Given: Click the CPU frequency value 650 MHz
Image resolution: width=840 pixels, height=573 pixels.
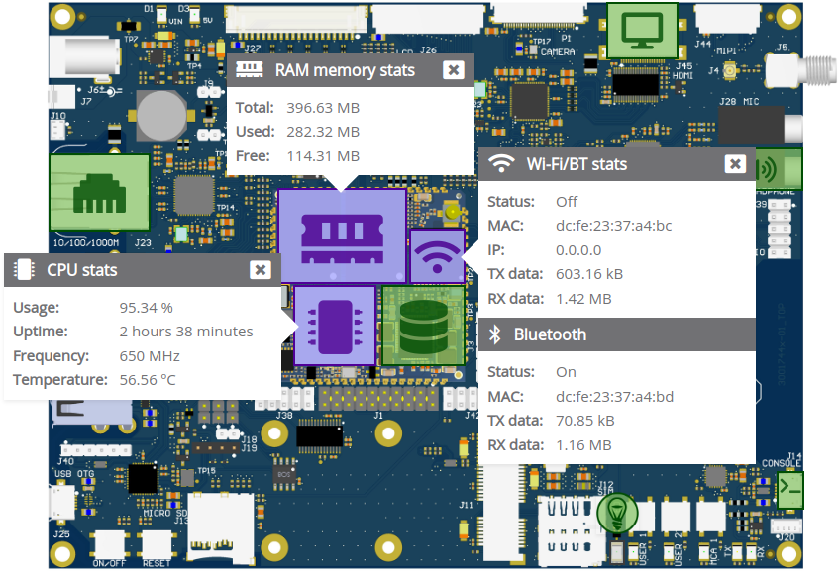Looking at the screenshot, I should [x=150, y=356].
